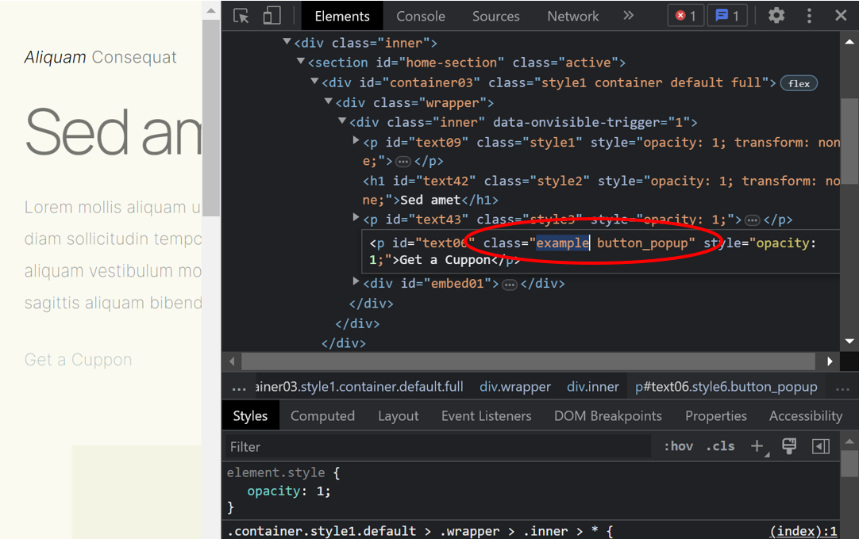Open the three-dot DevTools customize menu

pos(809,16)
